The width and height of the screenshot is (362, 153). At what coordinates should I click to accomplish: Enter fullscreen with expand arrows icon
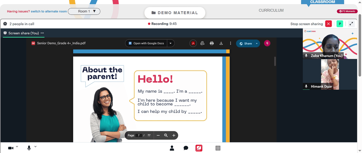(x=351, y=24)
